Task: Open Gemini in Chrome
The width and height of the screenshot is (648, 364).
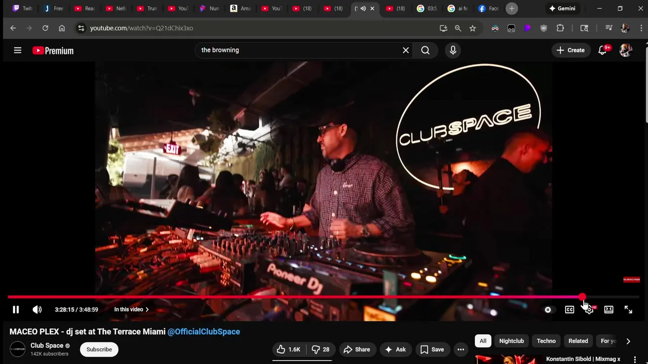Action: [x=562, y=9]
